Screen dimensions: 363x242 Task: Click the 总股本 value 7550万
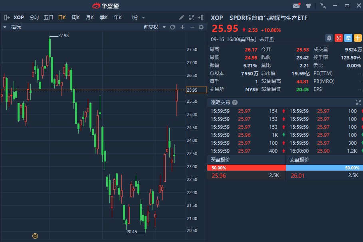pyautogui.click(x=249, y=73)
